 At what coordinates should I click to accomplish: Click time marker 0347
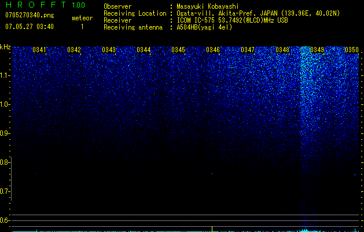click(248, 50)
